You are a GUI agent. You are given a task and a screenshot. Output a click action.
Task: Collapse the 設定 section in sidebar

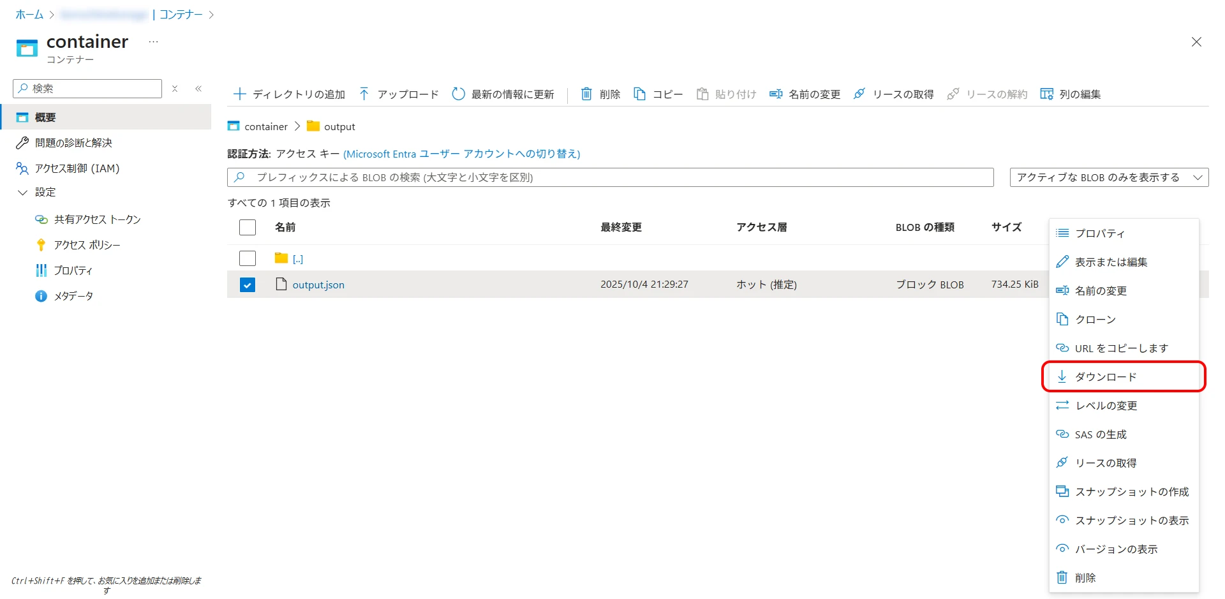point(23,193)
